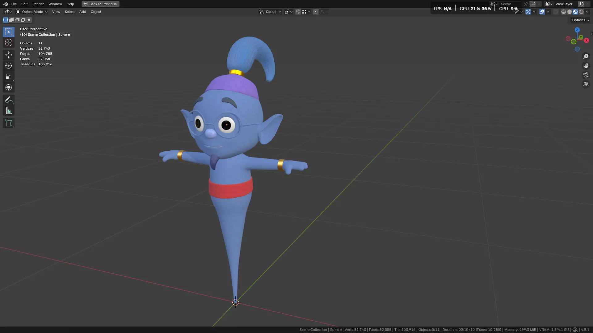593x333 pixels.
Task: Click the Y axis gizmo circle
Action: pos(581,37)
